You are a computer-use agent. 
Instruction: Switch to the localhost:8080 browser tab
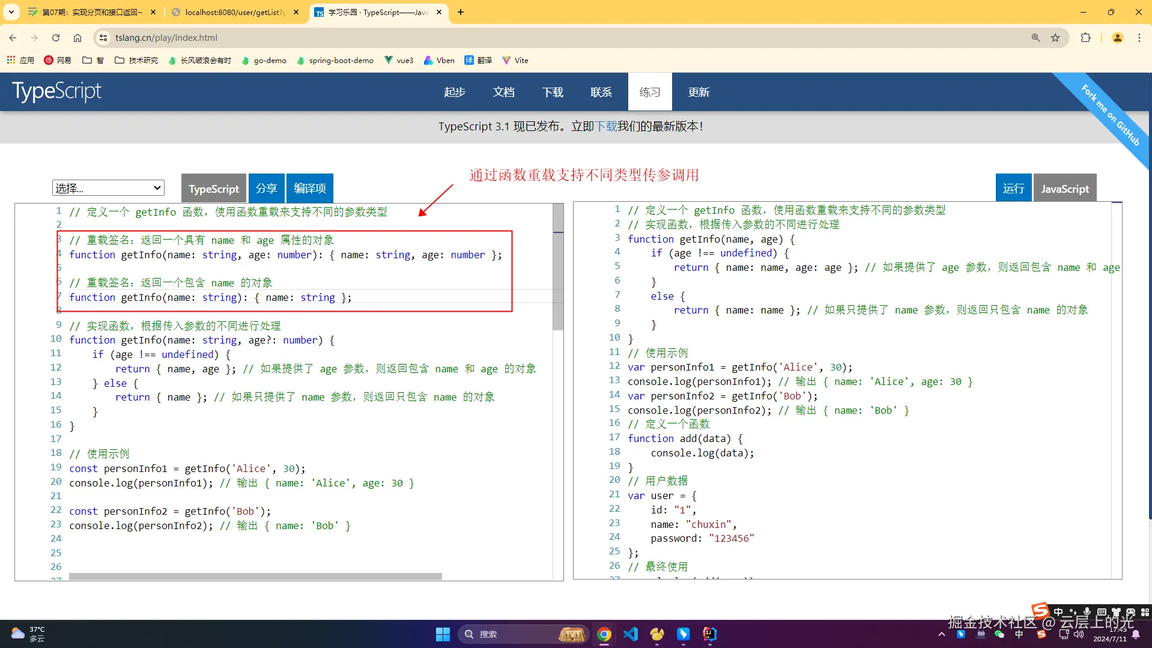point(234,12)
